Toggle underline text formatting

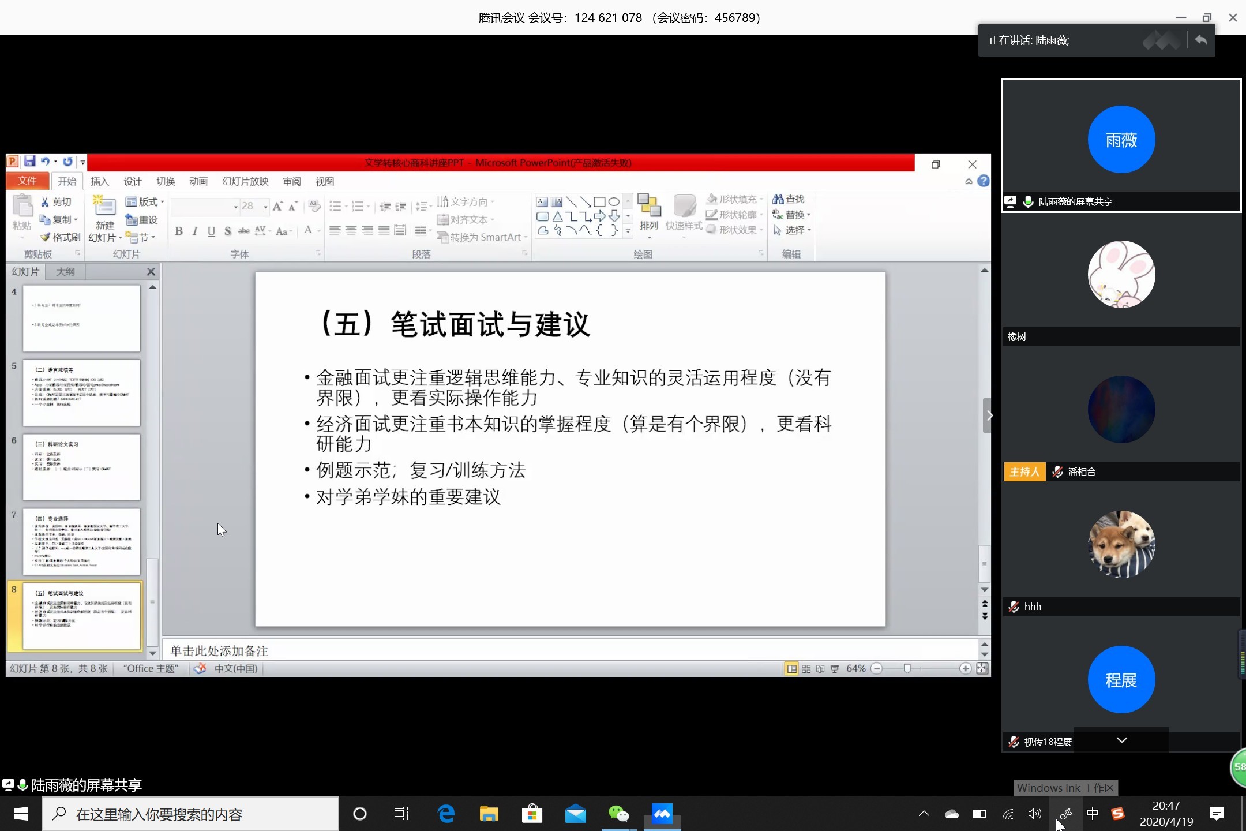click(211, 231)
